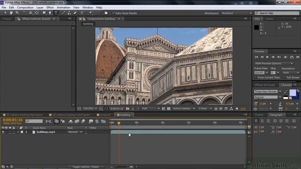Click the current time 0:00:01:16 display

click(x=13, y=120)
